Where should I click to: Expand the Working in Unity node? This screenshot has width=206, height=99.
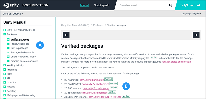5,65
